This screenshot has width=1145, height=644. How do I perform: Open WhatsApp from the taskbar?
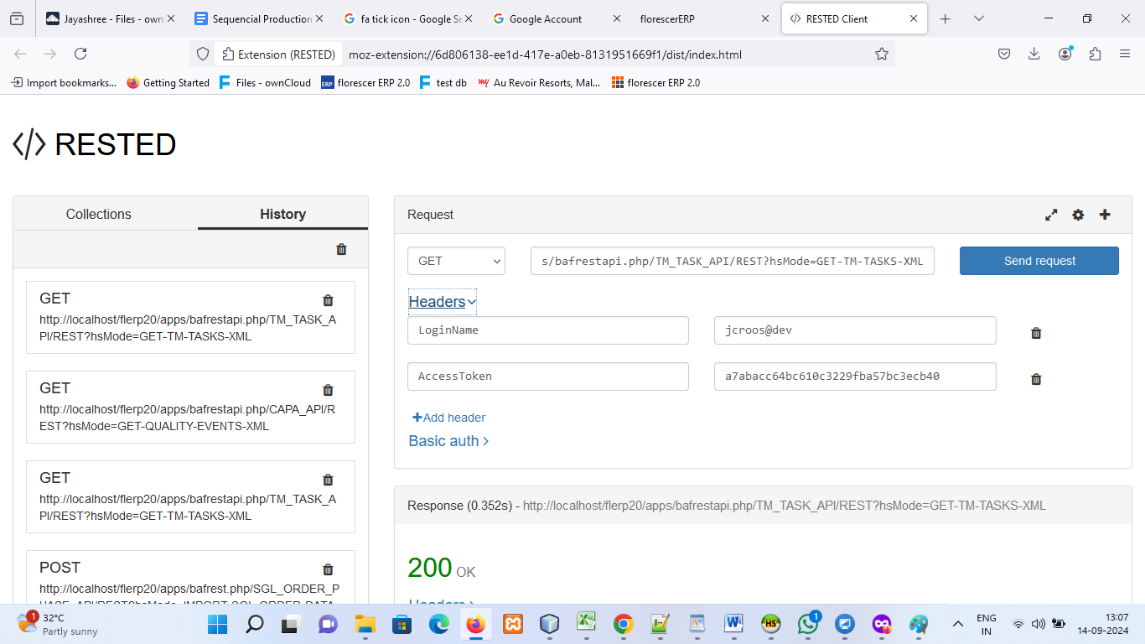pos(808,624)
